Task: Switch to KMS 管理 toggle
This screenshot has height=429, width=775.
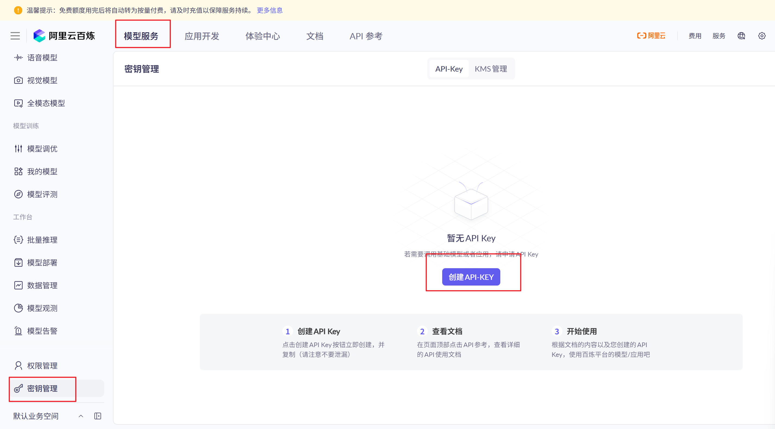Action: point(491,69)
